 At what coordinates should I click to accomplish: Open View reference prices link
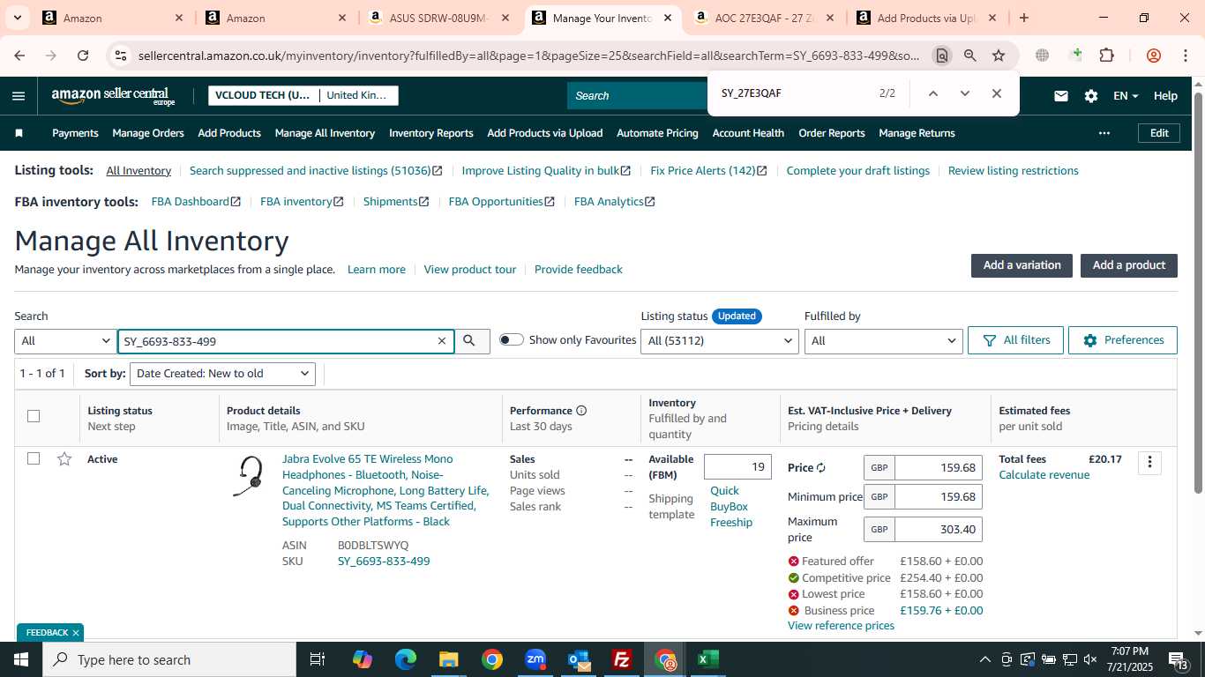(841, 626)
